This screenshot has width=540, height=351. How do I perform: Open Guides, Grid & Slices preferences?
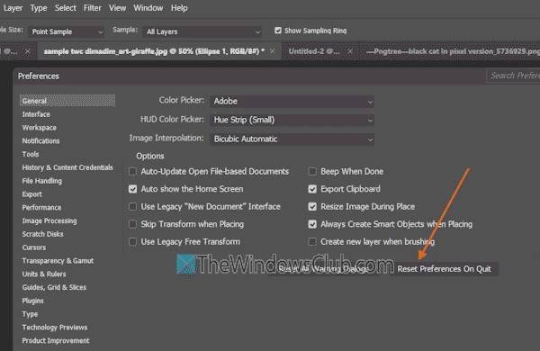pyautogui.click(x=54, y=287)
